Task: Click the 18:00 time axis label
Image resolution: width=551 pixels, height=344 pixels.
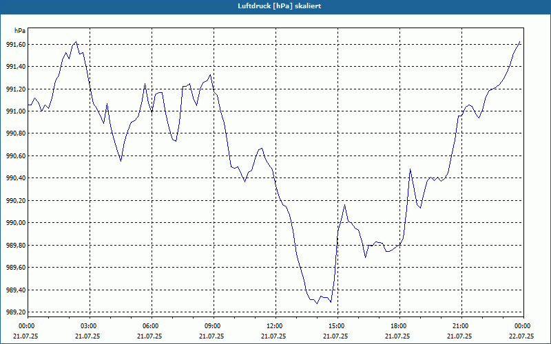Action: 400,325
